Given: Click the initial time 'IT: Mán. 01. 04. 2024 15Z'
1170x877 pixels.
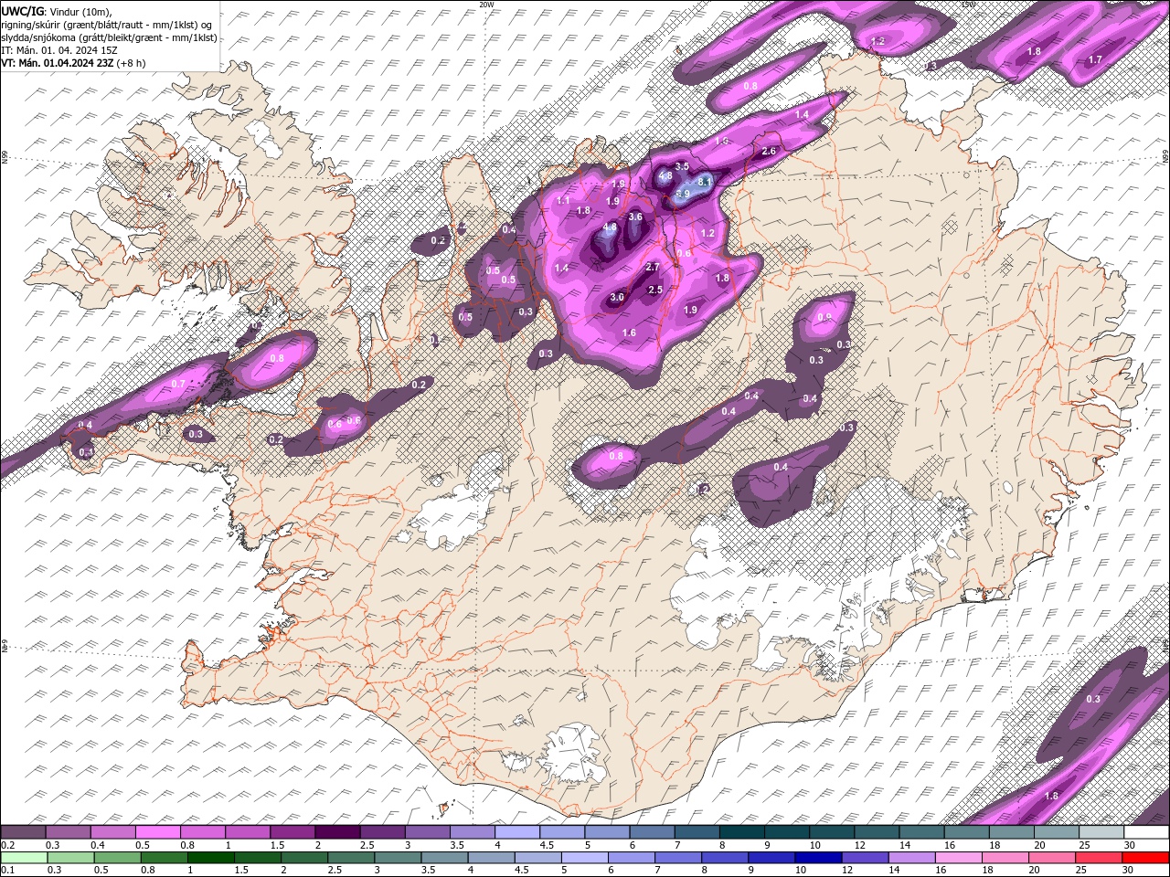Looking at the screenshot, I should 58,50.
